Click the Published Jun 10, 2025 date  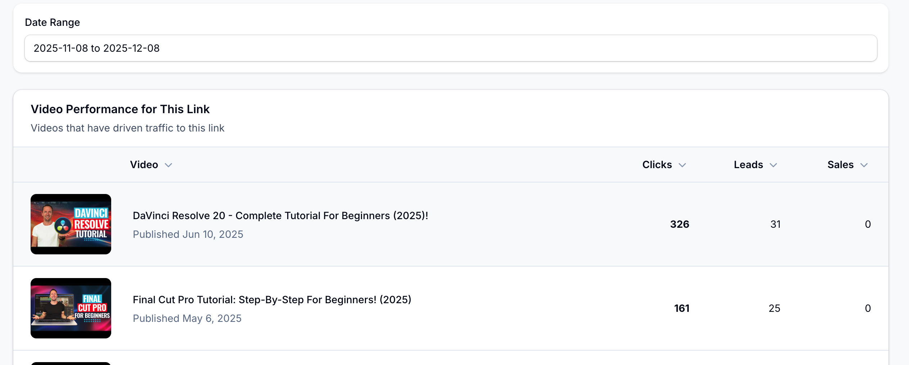tap(188, 234)
